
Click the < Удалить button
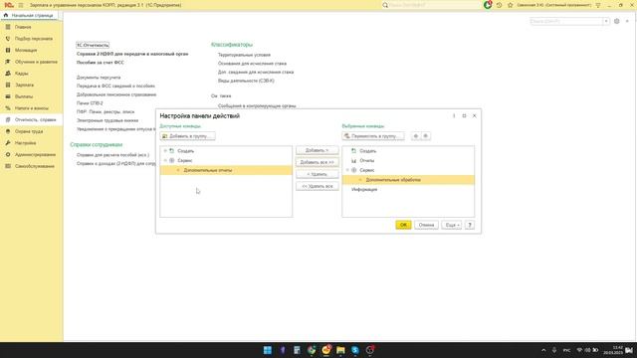[318, 174]
